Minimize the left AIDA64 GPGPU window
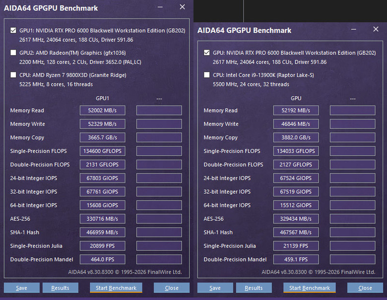 [160, 7]
